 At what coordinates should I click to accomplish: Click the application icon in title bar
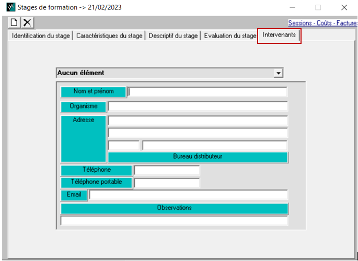click(x=10, y=7)
